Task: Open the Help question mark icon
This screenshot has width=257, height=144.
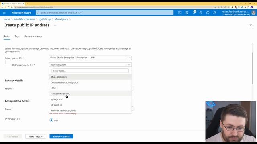Action: (208, 13)
